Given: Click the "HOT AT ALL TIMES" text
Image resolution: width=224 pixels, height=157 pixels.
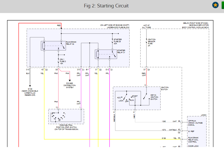Looking at the screenshot, I should pos(146,26).
